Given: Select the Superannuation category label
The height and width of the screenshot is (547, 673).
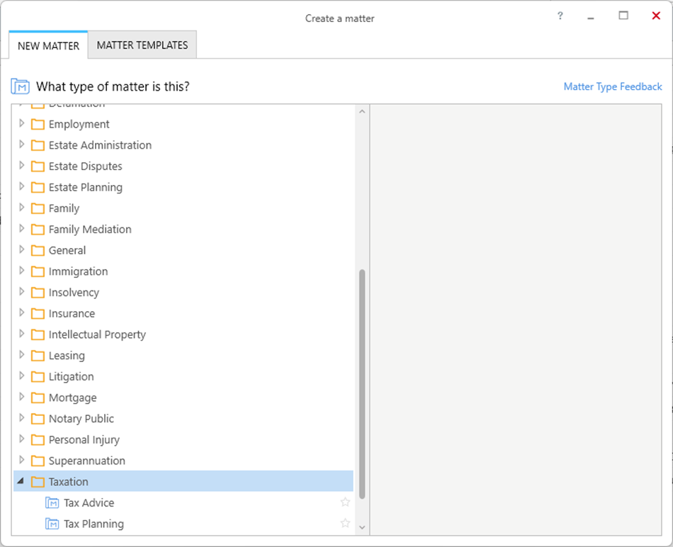Looking at the screenshot, I should point(86,461).
